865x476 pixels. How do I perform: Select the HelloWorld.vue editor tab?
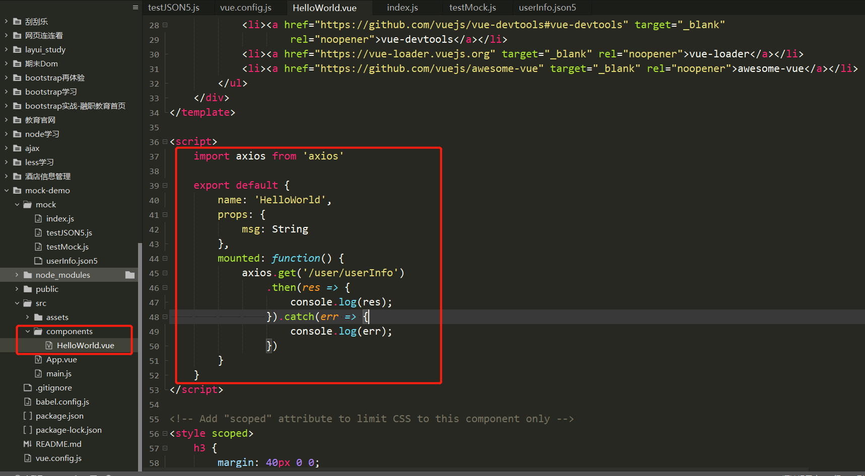click(x=325, y=8)
